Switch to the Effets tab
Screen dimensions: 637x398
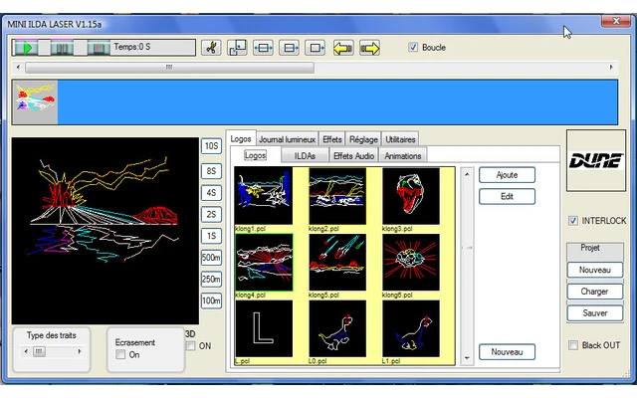tap(331, 139)
